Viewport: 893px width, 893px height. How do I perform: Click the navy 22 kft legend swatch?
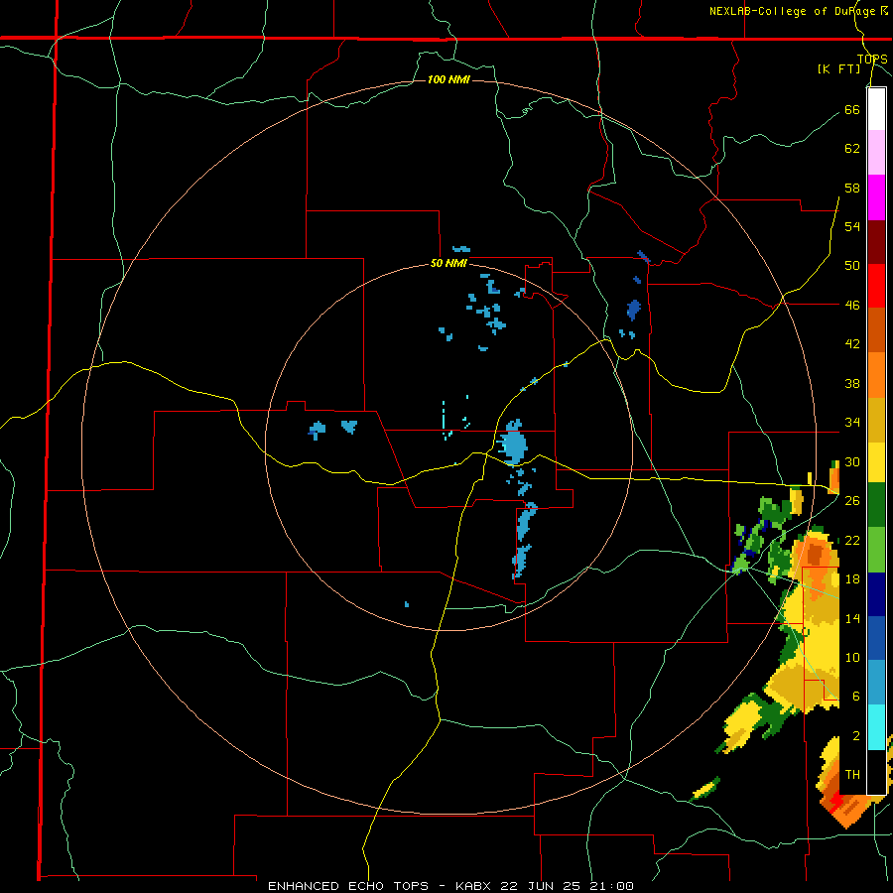876,594
